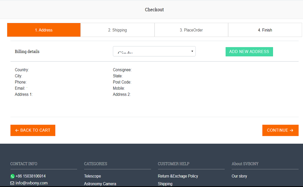Switch to the 1. Address step tab
The image size is (303, 187).
tap(44, 30)
